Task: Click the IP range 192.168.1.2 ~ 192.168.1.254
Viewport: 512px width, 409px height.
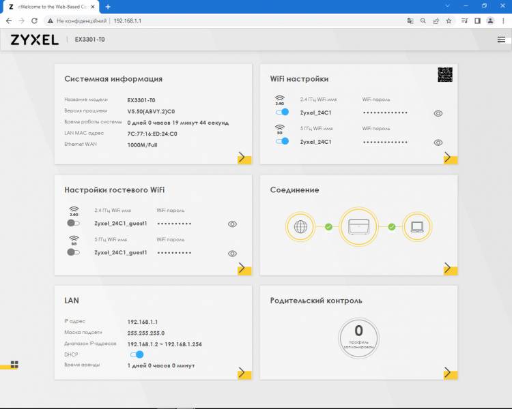Action: [165, 344]
